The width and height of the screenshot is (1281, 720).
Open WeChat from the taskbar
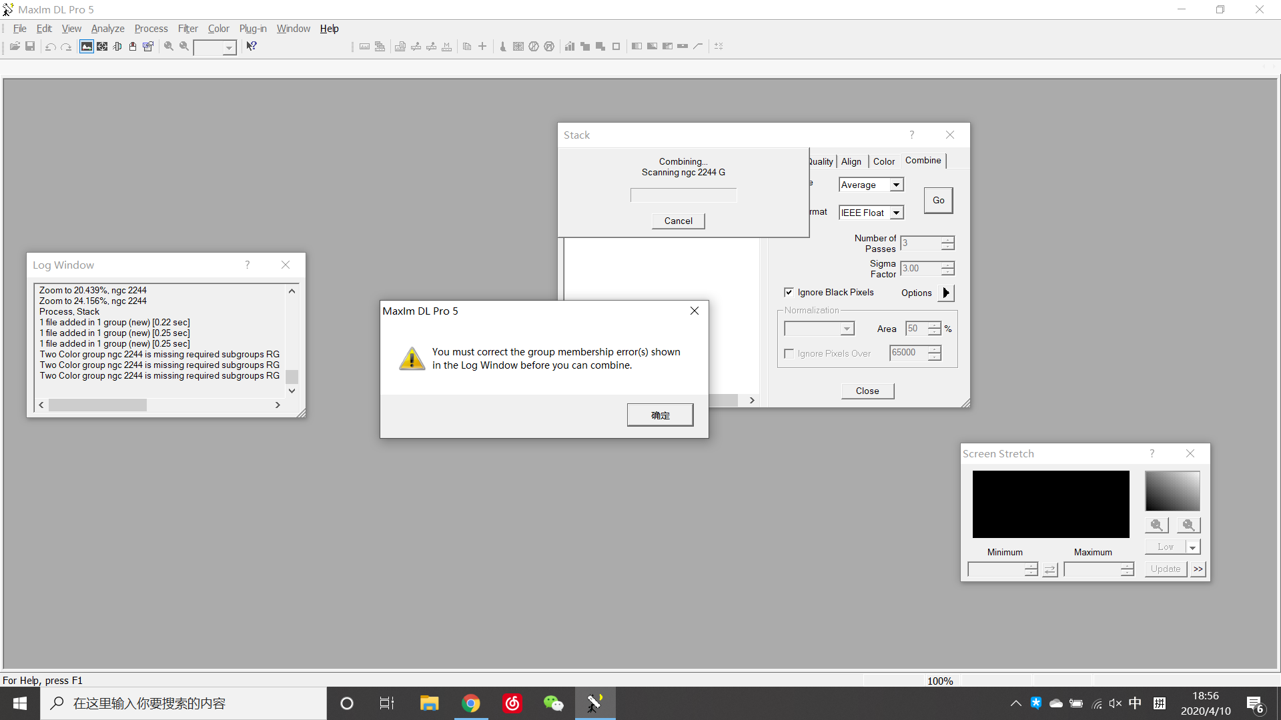554,703
